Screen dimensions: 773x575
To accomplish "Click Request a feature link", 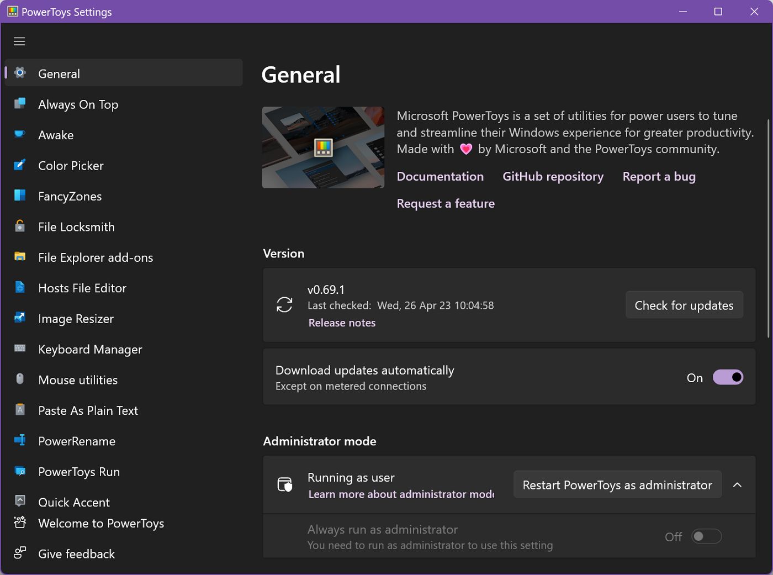I will (446, 204).
